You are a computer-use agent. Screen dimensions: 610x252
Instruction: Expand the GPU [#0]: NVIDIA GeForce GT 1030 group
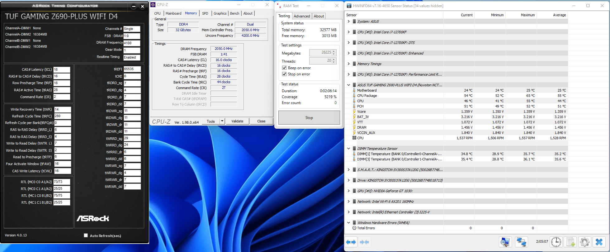point(349,191)
